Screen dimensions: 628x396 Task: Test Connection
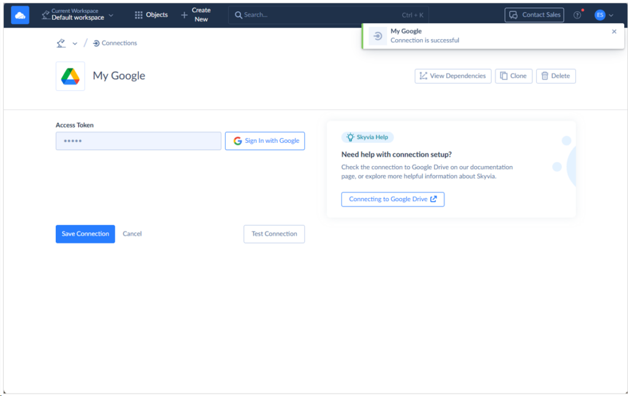pyautogui.click(x=274, y=234)
